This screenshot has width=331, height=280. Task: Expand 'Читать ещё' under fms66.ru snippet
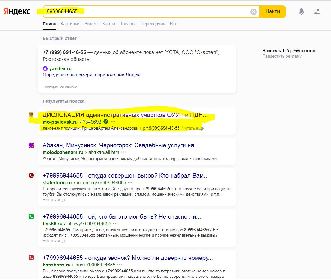(x=54, y=240)
